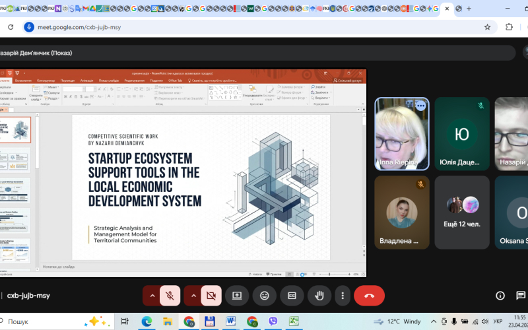This screenshot has height=330, width=528.
Task: Click the present screen button
Action: coord(237,296)
